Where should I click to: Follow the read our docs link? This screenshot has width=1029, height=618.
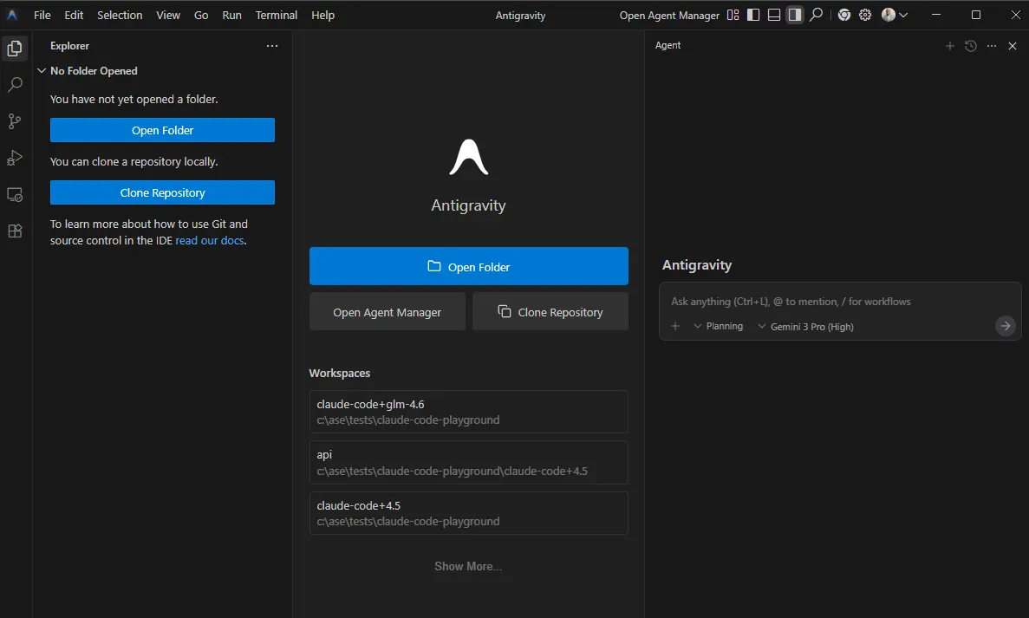209,240
